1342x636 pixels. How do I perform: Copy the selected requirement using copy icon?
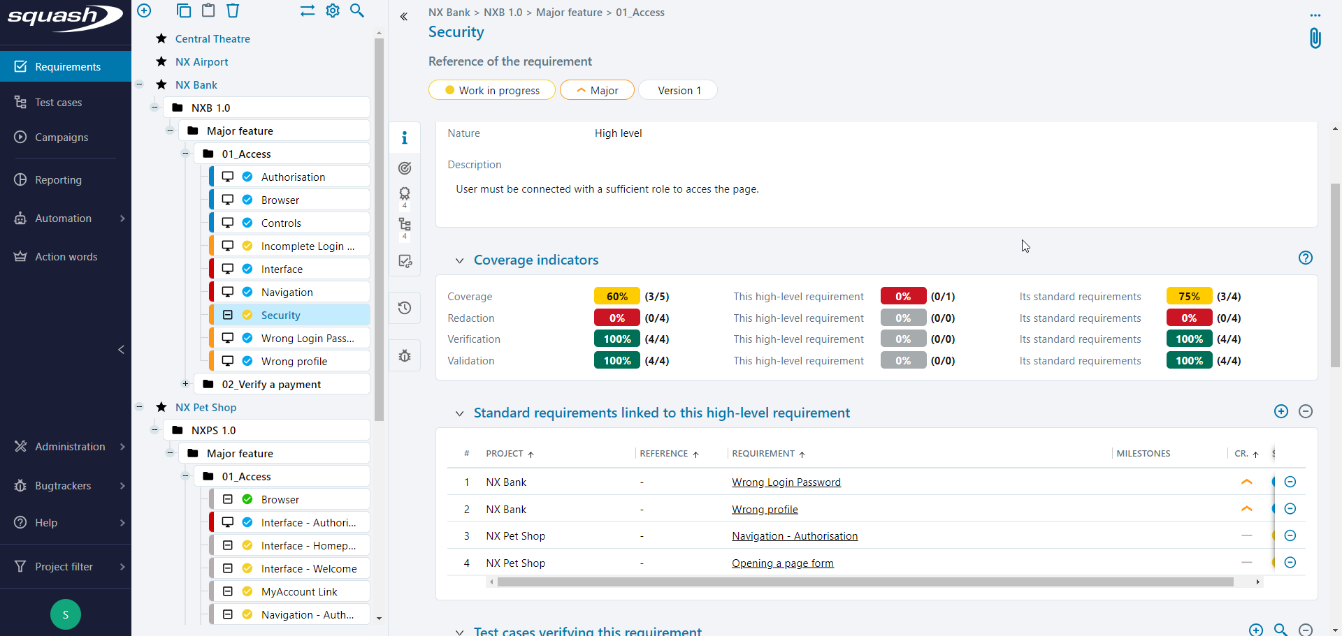[x=184, y=10]
